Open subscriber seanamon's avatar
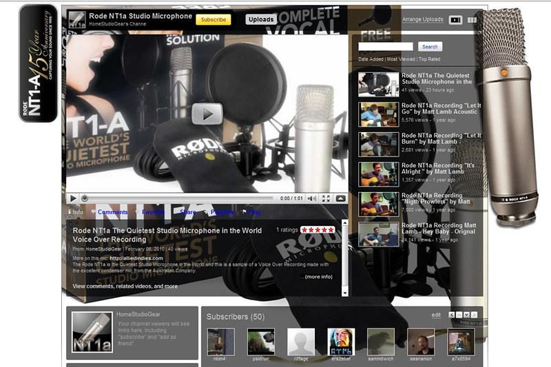 coord(421,342)
